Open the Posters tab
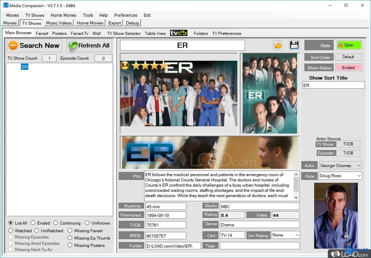Viewport: 371px width, 258px height. click(59, 33)
